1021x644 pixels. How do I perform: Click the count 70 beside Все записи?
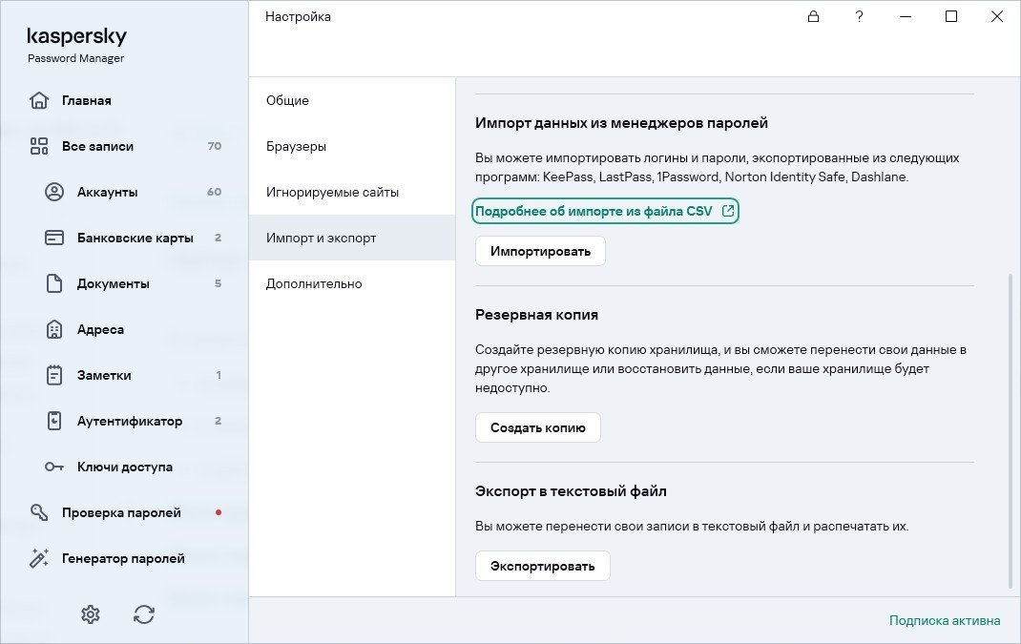click(215, 146)
